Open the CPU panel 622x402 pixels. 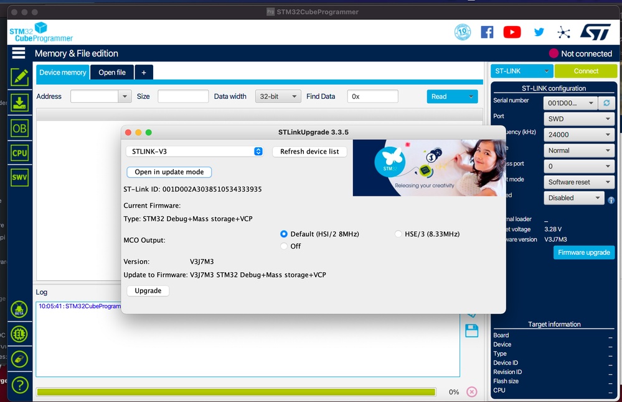(19, 153)
